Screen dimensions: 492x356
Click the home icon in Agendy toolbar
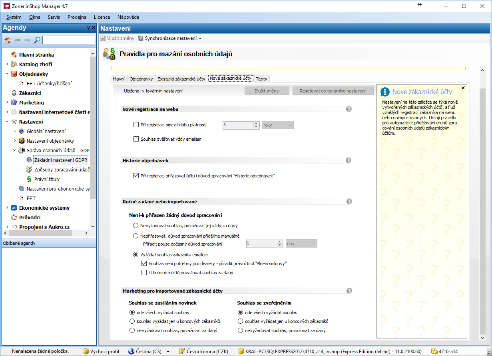(x=8, y=40)
